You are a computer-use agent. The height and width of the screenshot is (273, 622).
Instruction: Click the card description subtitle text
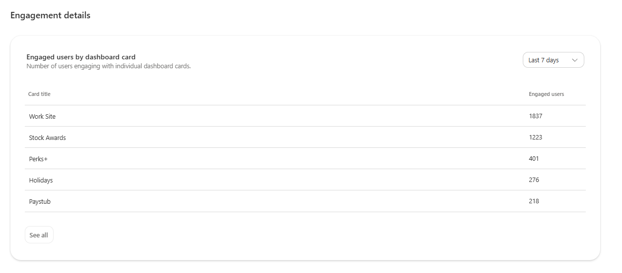pyautogui.click(x=109, y=66)
